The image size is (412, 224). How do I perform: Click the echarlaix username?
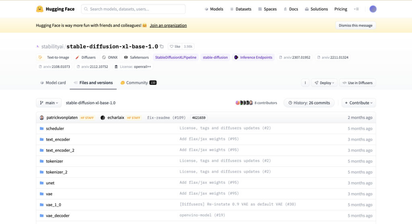point(116,118)
